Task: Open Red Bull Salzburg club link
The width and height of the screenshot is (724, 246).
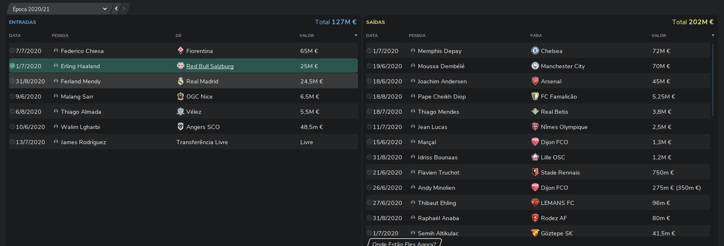Action: (210, 66)
